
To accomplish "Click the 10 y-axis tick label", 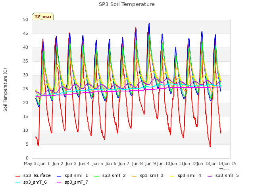I will 26,131.
